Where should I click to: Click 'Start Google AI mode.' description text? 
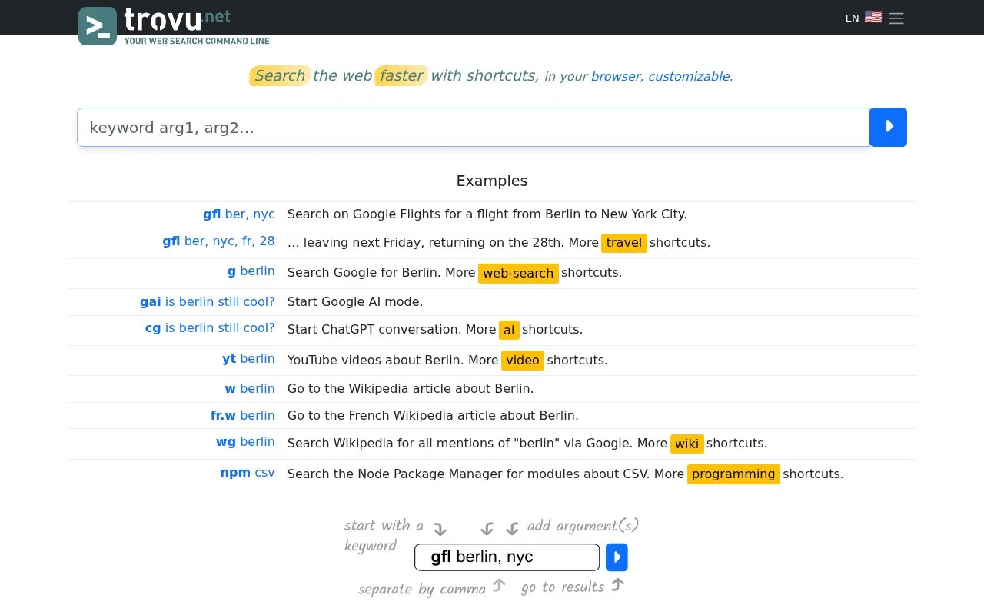click(355, 301)
